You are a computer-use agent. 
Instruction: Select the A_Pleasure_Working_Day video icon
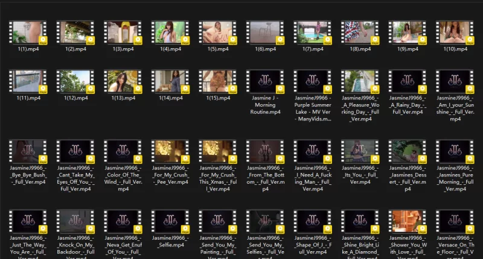[360, 81]
